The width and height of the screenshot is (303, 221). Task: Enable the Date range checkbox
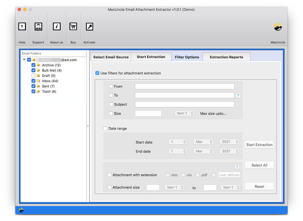pos(105,128)
